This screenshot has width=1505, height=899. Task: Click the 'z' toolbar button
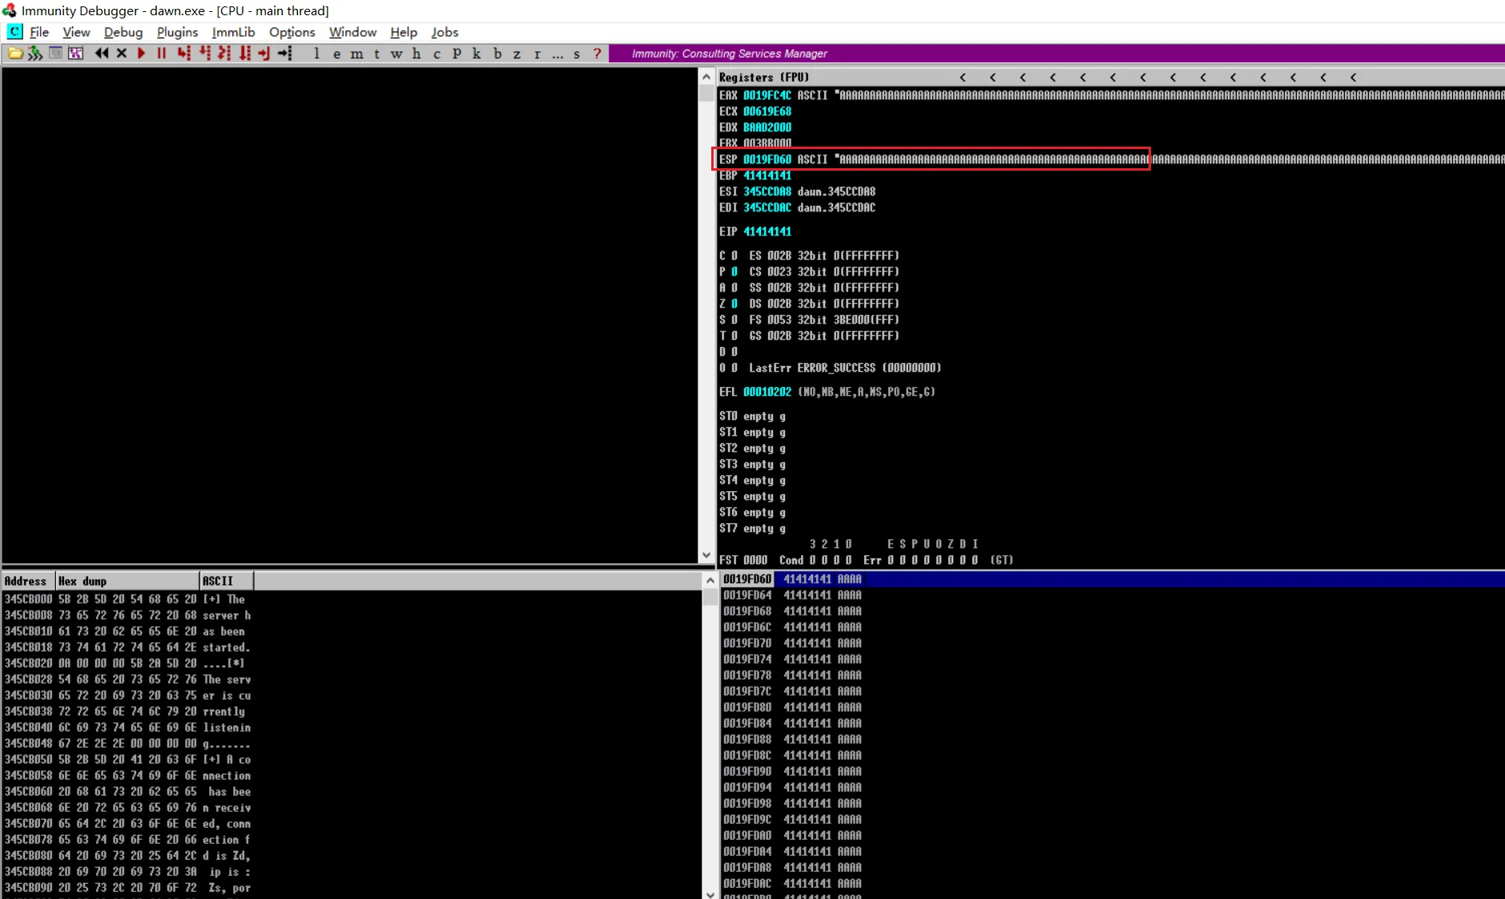click(517, 54)
